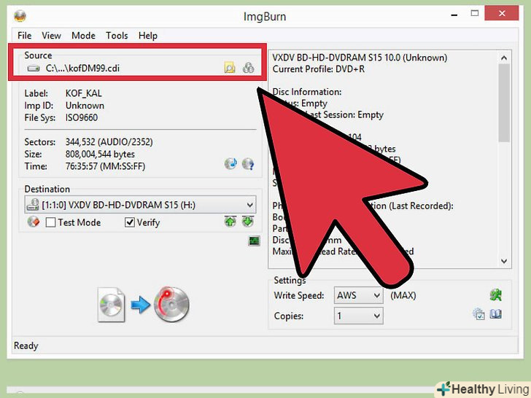Close the ImgBurn window
531x398 pixels.
pos(502,14)
